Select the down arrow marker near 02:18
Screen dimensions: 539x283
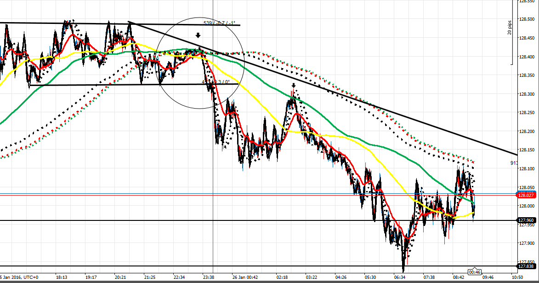tap(293, 85)
